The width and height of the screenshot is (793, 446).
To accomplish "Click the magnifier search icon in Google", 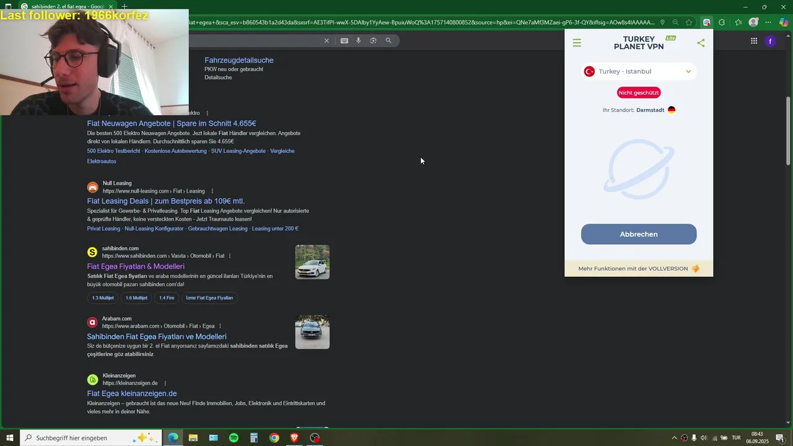I will [388, 40].
